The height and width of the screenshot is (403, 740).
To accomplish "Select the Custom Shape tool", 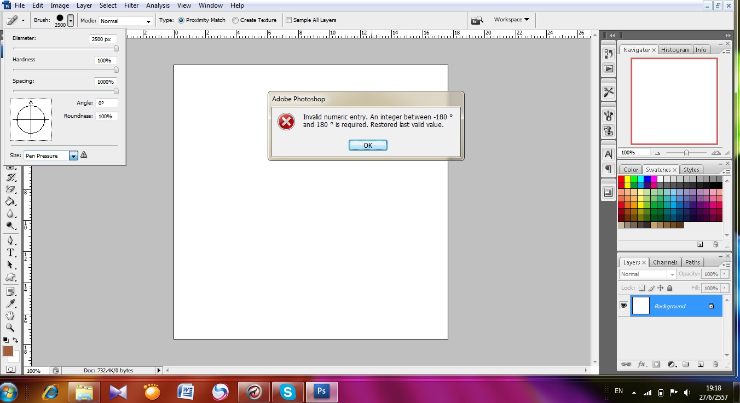I will (x=10, y=278).
